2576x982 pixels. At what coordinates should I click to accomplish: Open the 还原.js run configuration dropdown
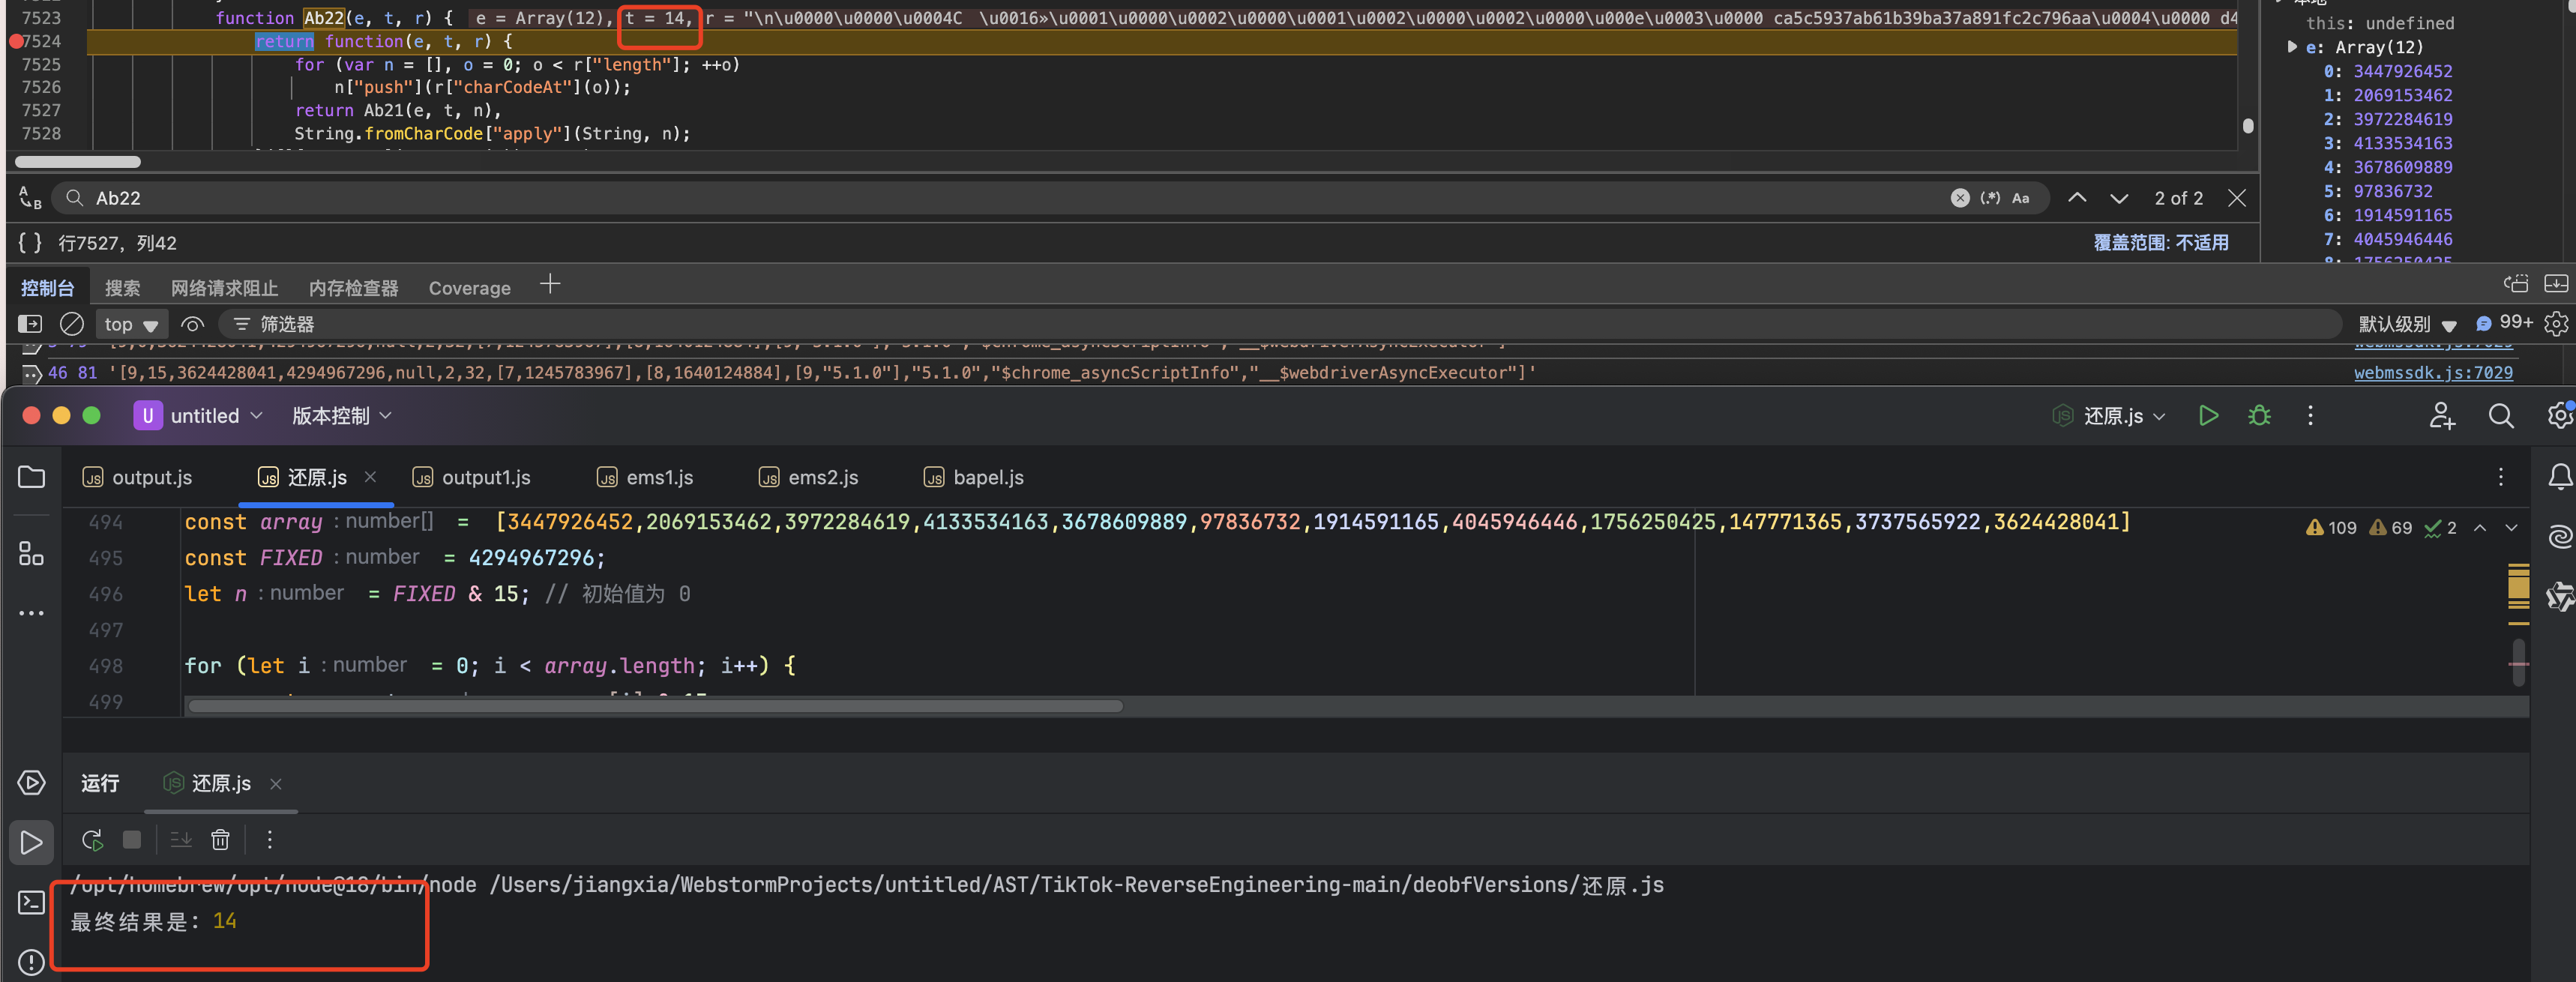coord(2109,416)
